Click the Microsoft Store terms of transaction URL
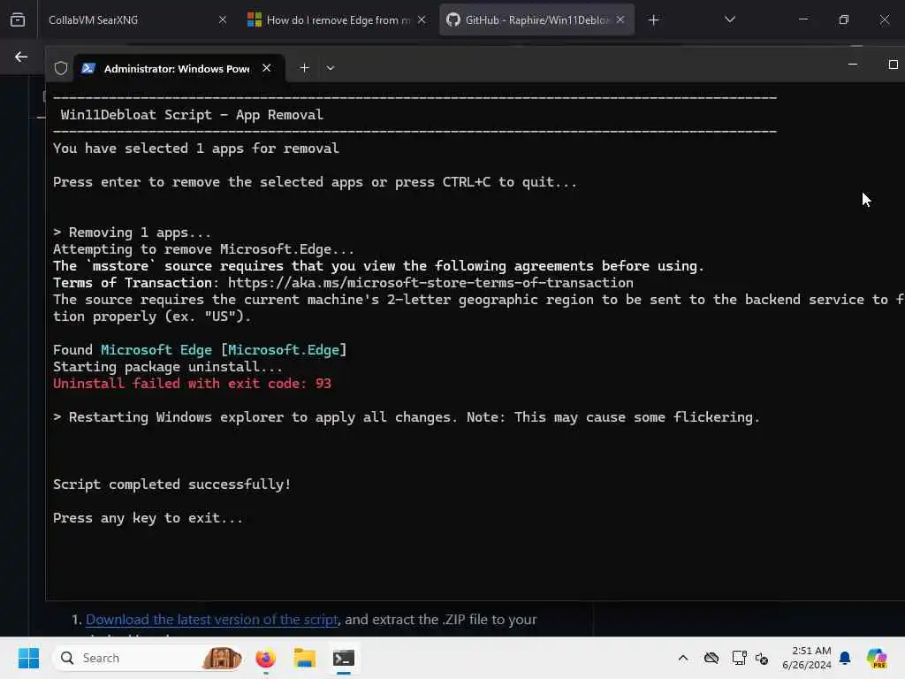 click(x=430, y=283)
